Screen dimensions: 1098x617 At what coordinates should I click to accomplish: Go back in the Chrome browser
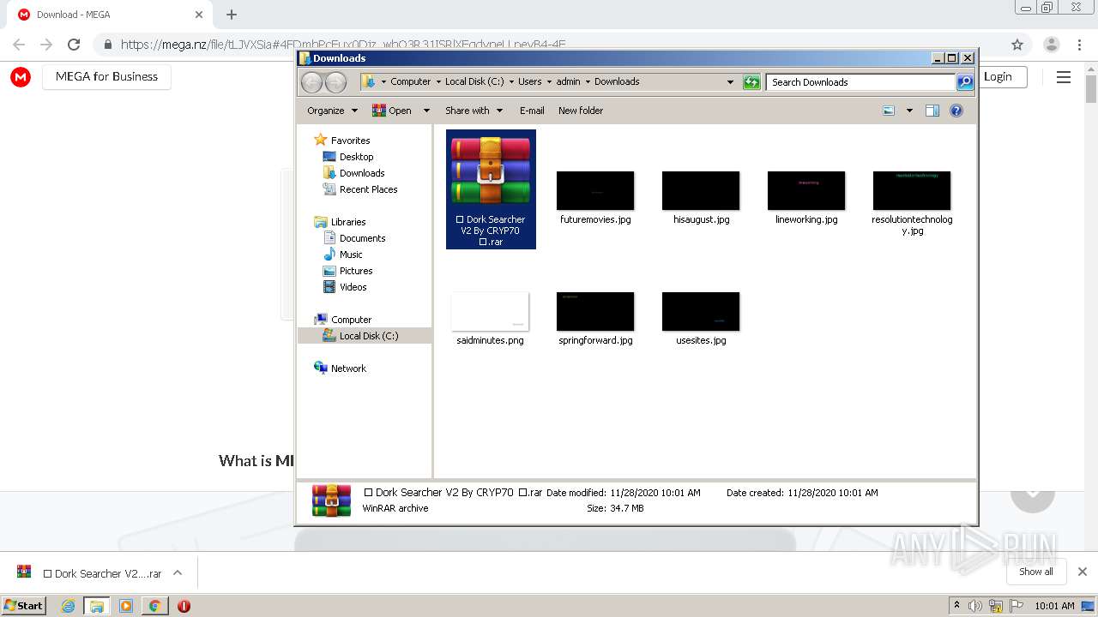[19, 45]
